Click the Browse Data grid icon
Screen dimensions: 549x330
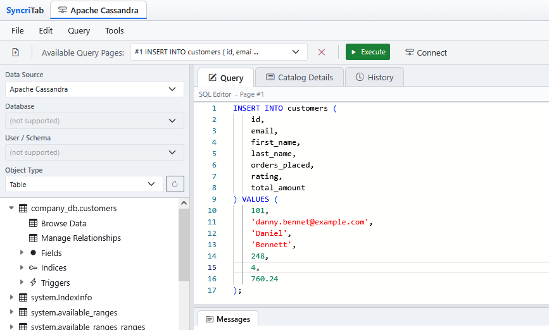coord(34,223)
